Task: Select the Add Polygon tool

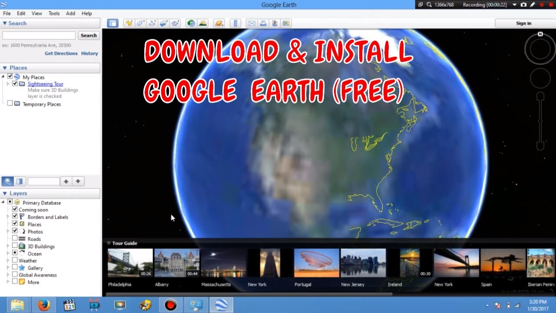Action: pos(140,23)
